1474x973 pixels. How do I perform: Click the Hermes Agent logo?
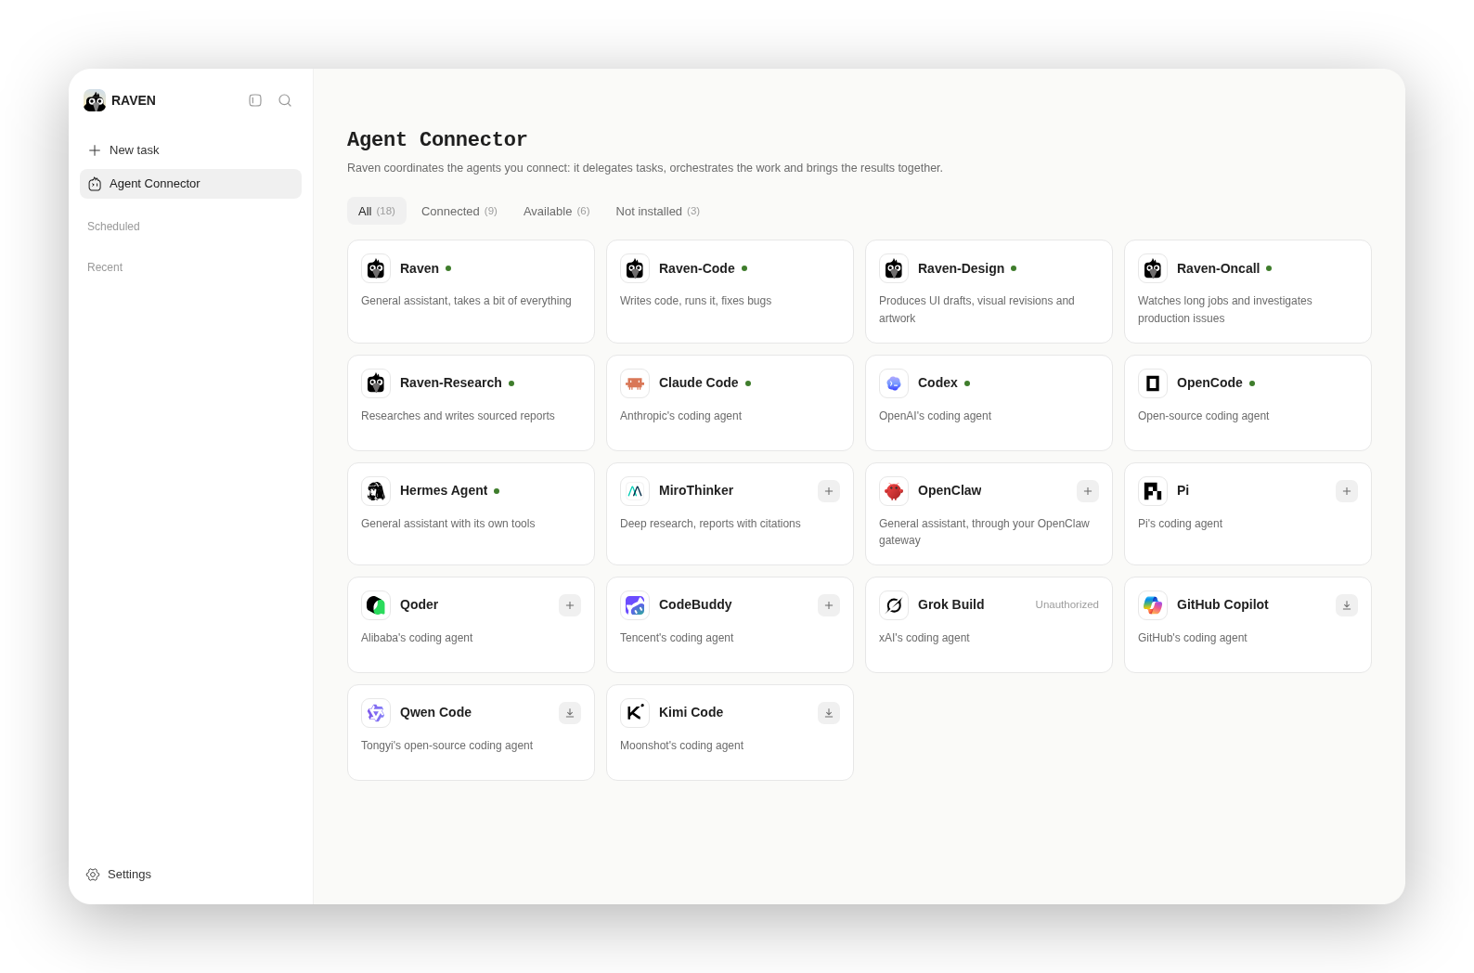(x=376, y=491)
